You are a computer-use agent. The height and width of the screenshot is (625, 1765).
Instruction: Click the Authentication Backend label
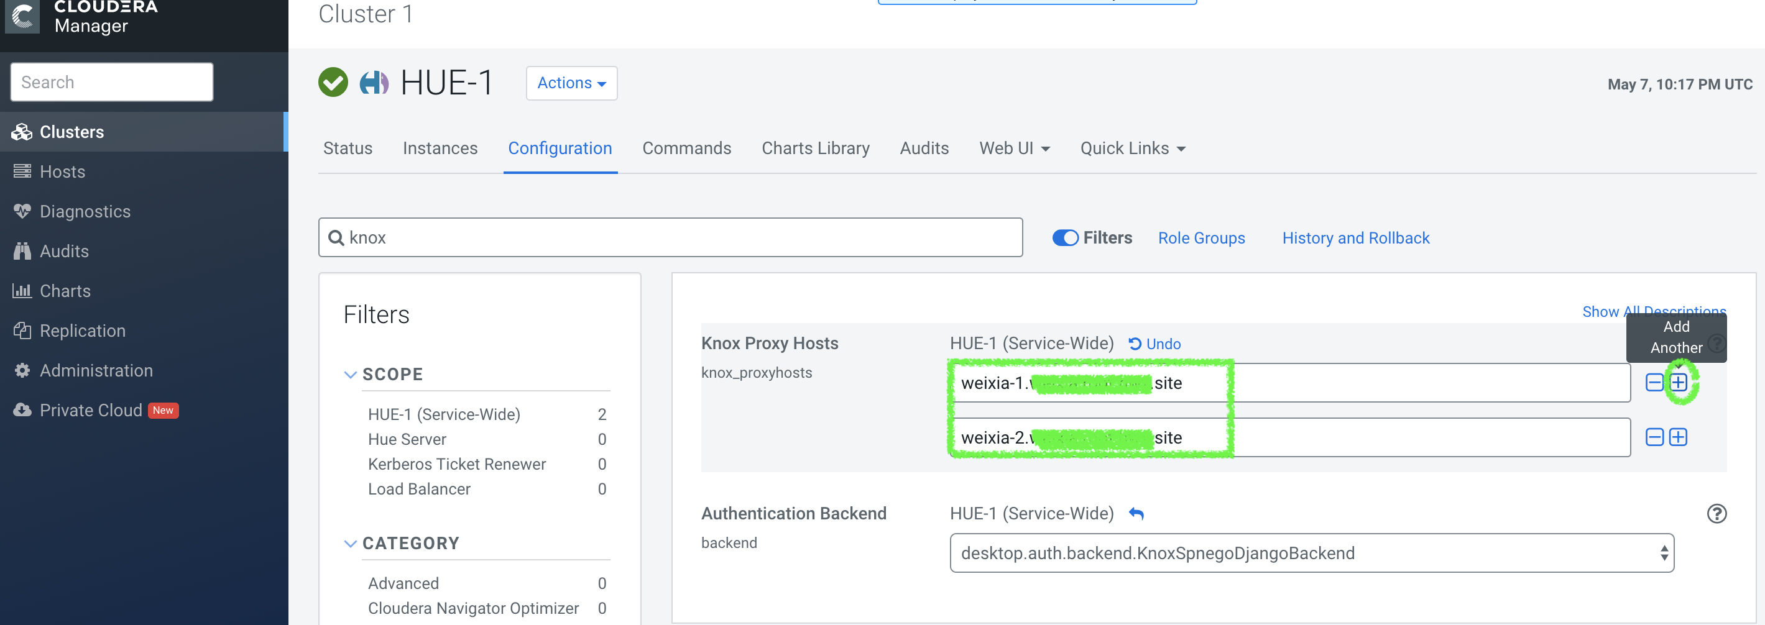[793, 513]
